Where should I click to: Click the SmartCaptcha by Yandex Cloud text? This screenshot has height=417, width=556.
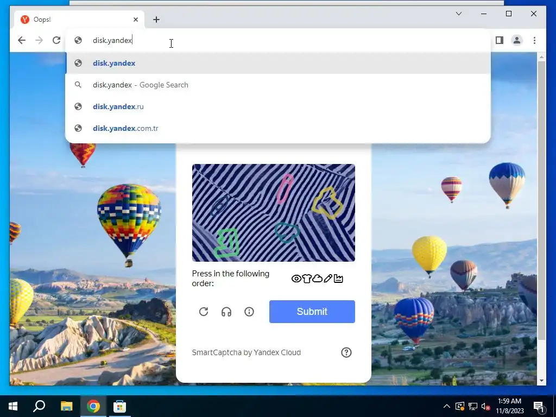pyautogui.click(x=247, y=352)
